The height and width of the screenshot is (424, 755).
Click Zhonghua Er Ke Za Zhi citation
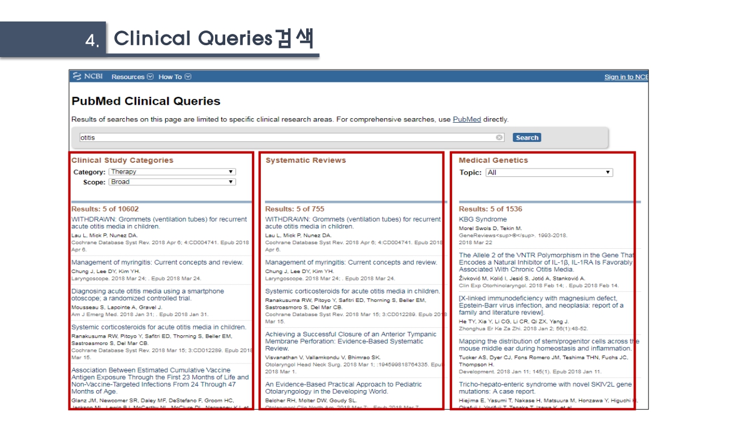[x=524, y=328]
